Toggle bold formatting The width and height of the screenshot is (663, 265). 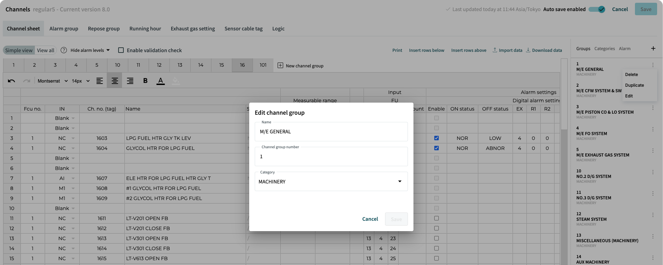coord(145,81)
